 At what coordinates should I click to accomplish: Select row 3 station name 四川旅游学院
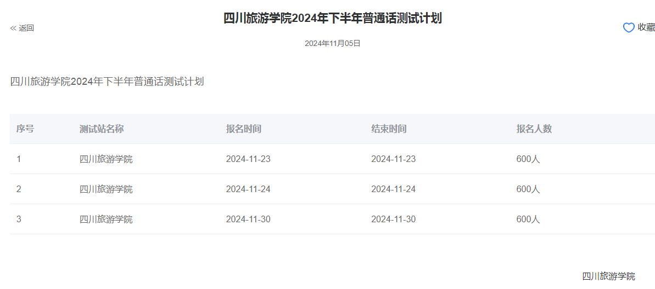pyautogui.click(x=106, y=219)
